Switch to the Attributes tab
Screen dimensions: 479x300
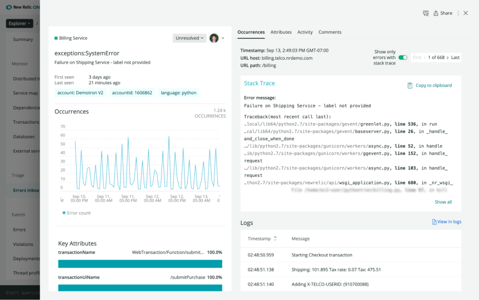click(x=281, y=32)
